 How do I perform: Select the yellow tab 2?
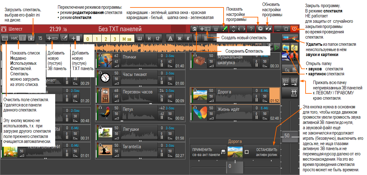click(x=106, y=39)
